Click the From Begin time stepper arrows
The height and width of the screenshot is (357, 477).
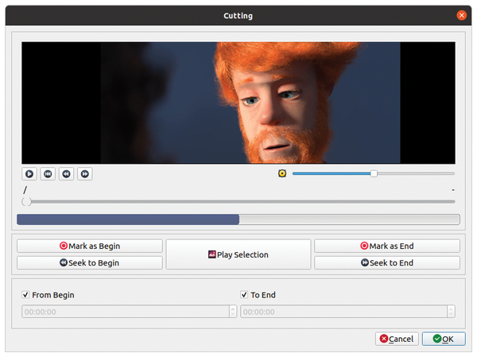233,312
